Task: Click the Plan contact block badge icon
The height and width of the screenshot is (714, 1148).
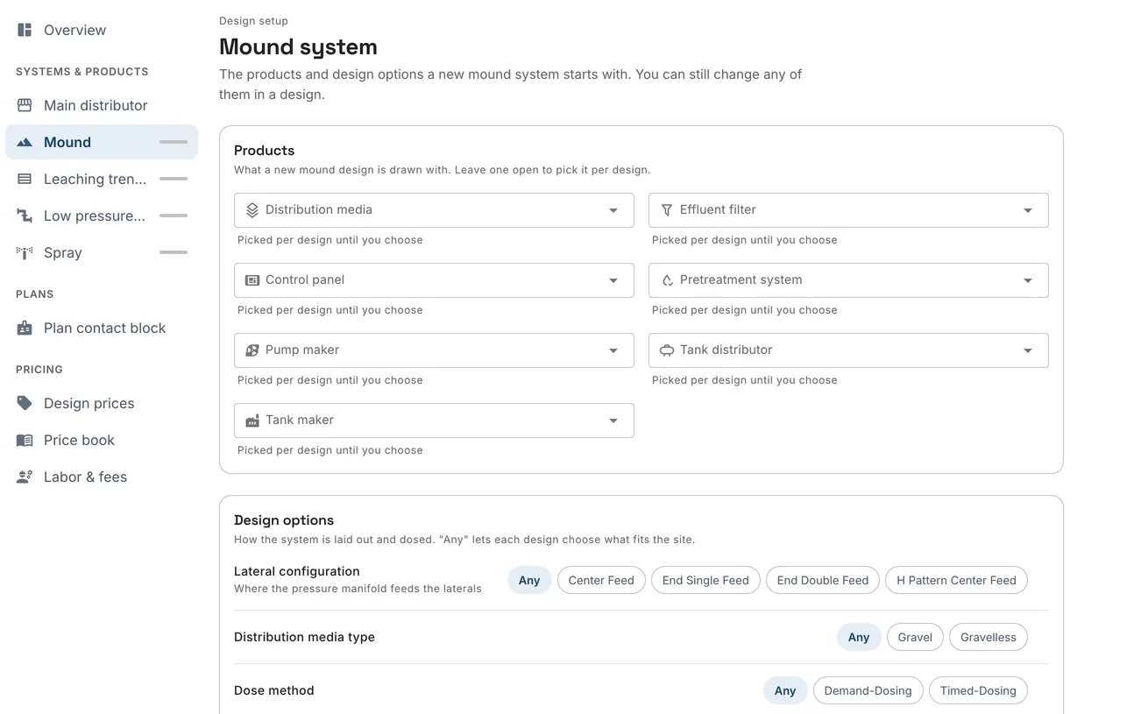Action: click(x=25, y=328)
